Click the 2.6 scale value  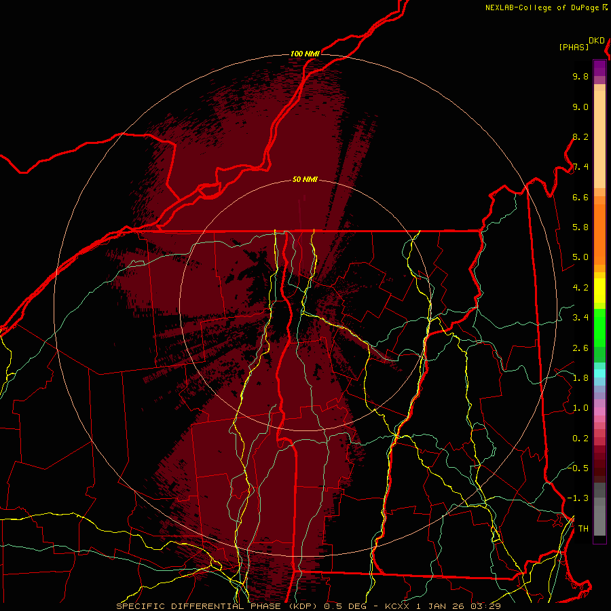[x=580, y=348]
